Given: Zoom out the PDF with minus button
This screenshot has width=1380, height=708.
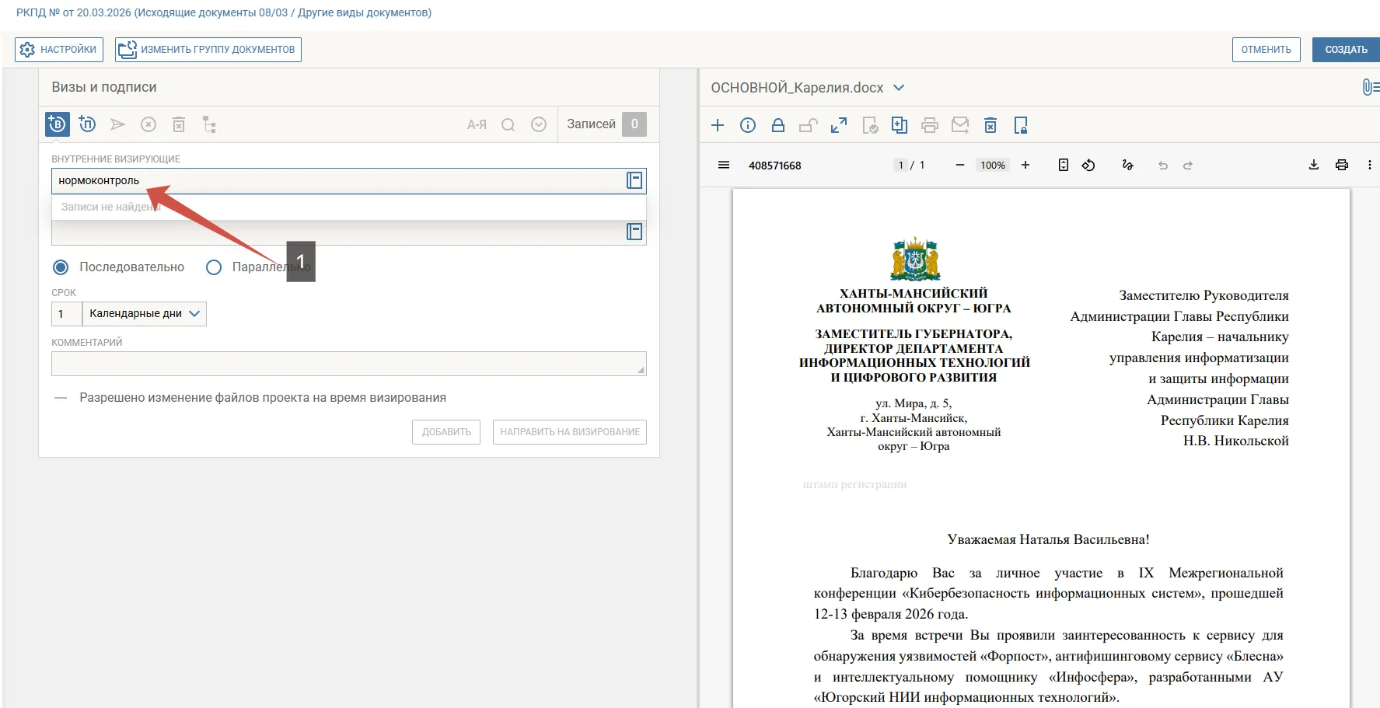Looking at the screenshot, I should (x=960, y=165).
